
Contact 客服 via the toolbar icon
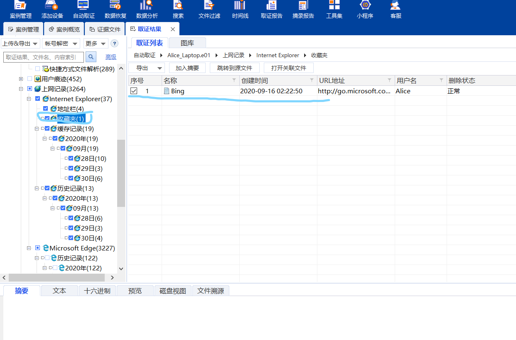pyautogui.click(x=396, y=10)
